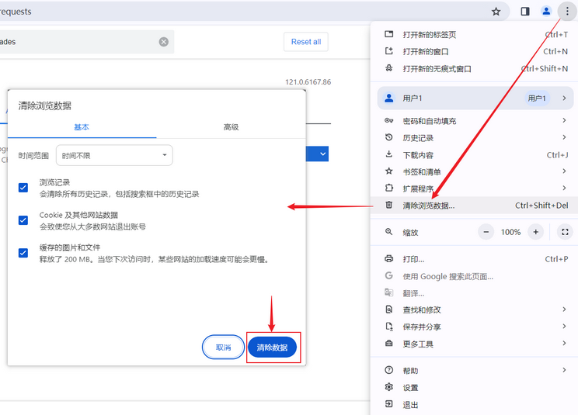The image size is (578, 415).
Task: Click the 100% zoom level value
Action: click(x=510, y=232)
